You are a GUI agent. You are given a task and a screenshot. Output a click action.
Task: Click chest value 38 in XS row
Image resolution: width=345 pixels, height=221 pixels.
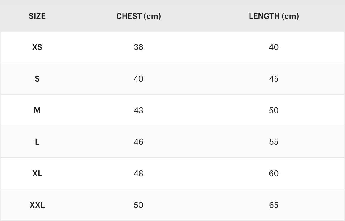point(139,47)
